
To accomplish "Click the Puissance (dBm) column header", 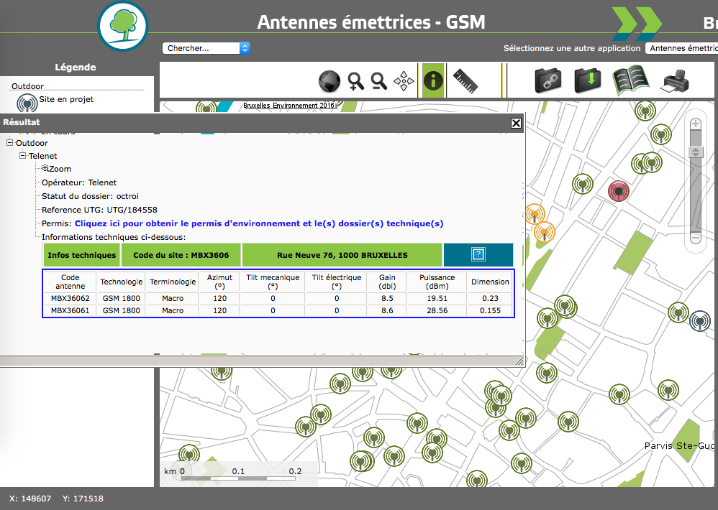I will tap(437, 282).
